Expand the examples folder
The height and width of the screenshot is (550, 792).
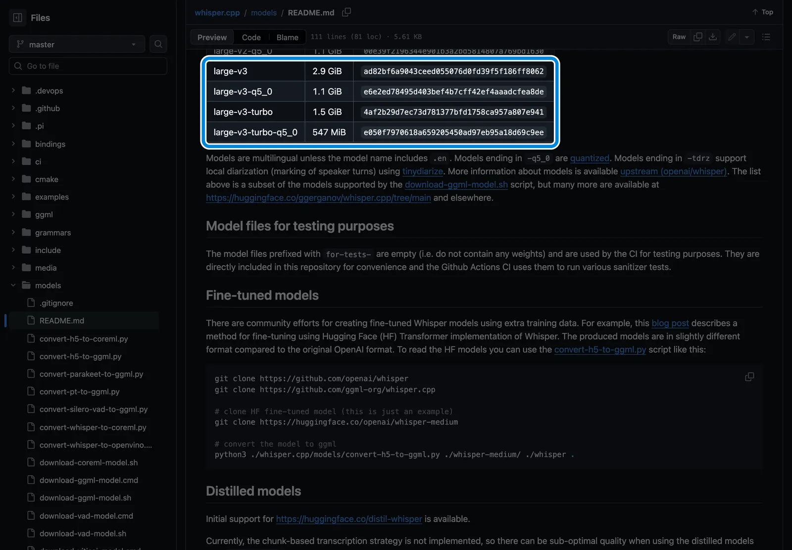click(13, 197)
